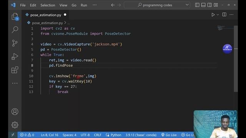Screen dimensions: 246x138
Task: Click the 'break' keyword on line 13
Action: pyautogui.click(x=63, y=92)
